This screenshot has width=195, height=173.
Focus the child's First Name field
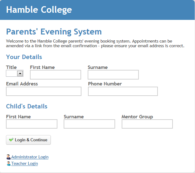pyautogui.click(x=32, y=124)
